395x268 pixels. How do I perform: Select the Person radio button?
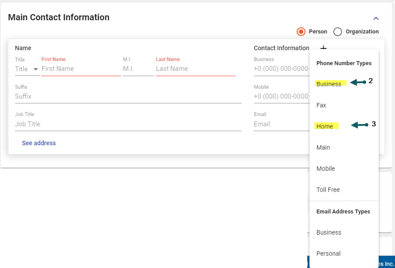click(x=301, y=32)
